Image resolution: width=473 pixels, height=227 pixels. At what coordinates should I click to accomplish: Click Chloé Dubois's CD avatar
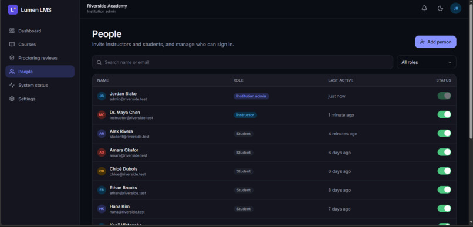tap(102, 171)
